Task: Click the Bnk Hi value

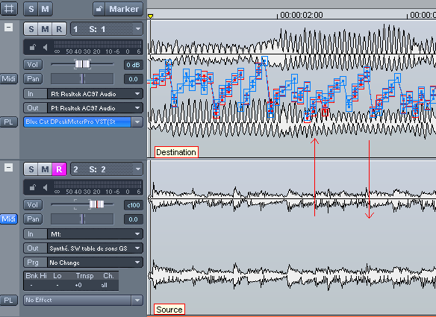Action: 31,285
